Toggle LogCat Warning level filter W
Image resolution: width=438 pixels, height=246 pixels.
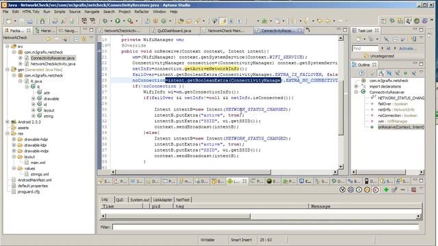tap(367, 190)
